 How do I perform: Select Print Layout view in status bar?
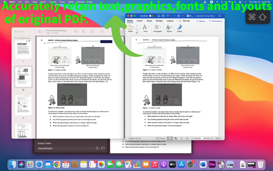170,138
